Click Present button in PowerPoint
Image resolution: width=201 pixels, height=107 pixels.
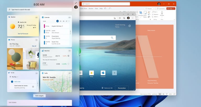[149, 8]
